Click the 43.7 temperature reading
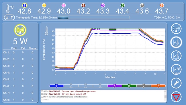186x105 pixels. 162,11
